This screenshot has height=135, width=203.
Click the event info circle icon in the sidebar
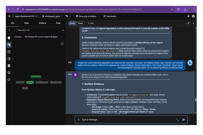pyautogui.click(x=9, y=38)
